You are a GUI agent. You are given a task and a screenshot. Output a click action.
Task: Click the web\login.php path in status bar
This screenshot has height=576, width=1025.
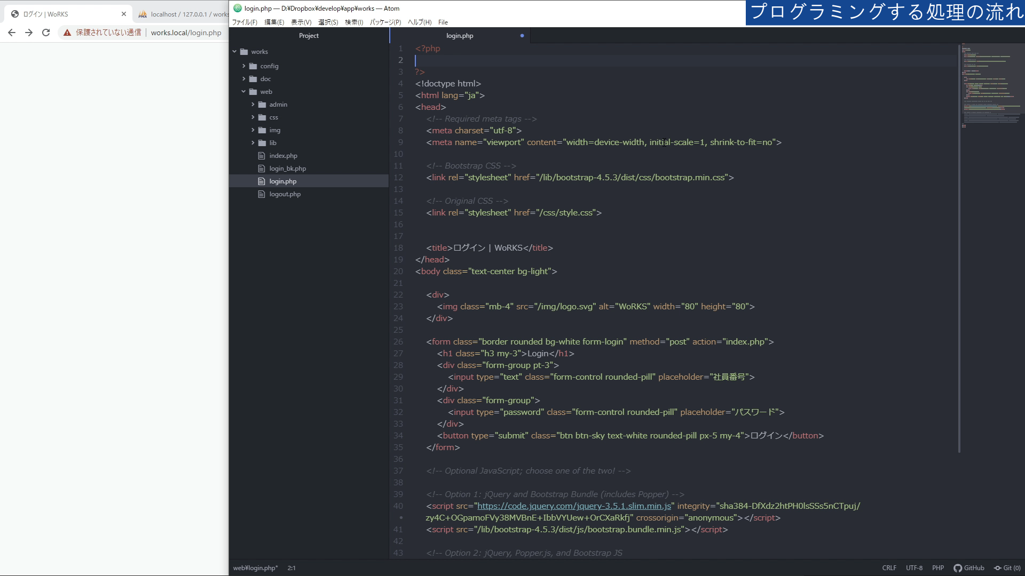(x=255, y=568)
